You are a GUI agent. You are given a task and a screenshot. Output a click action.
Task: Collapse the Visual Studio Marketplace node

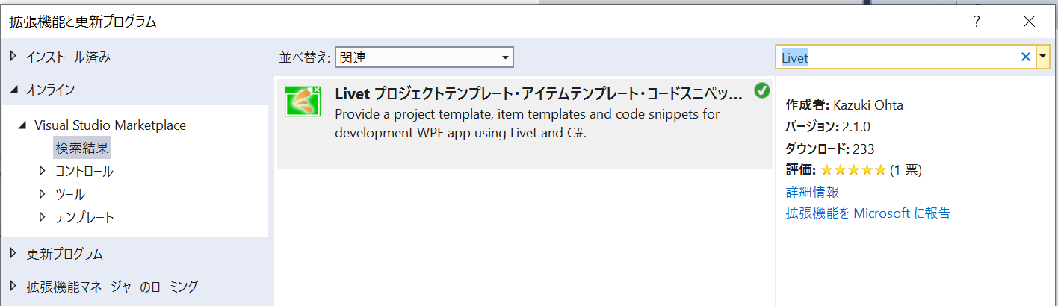click(23, 125)
